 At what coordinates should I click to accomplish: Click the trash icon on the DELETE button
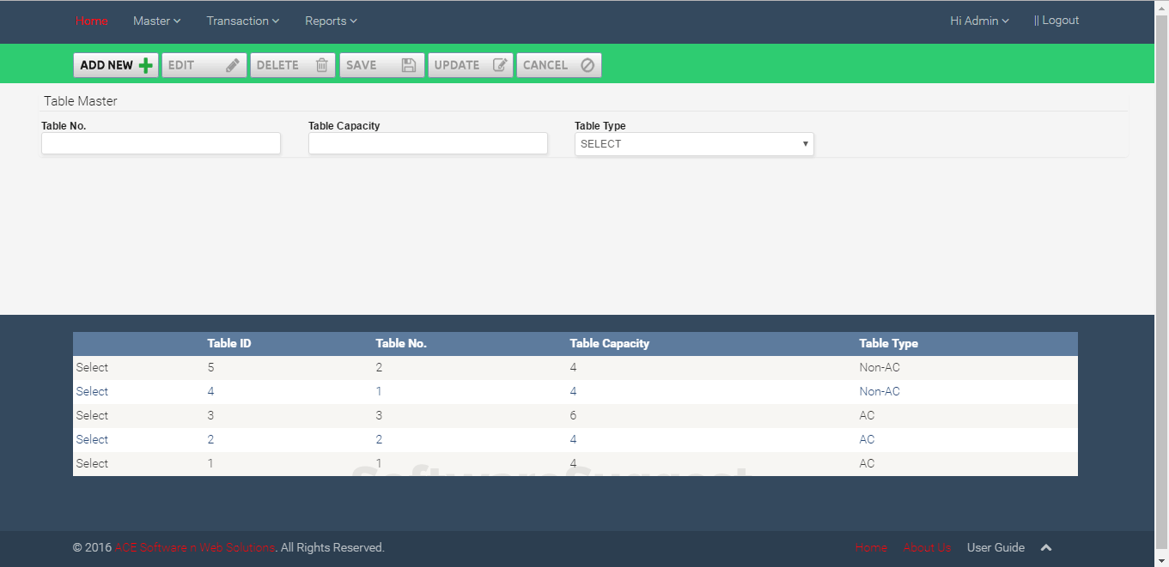point(321,64)
